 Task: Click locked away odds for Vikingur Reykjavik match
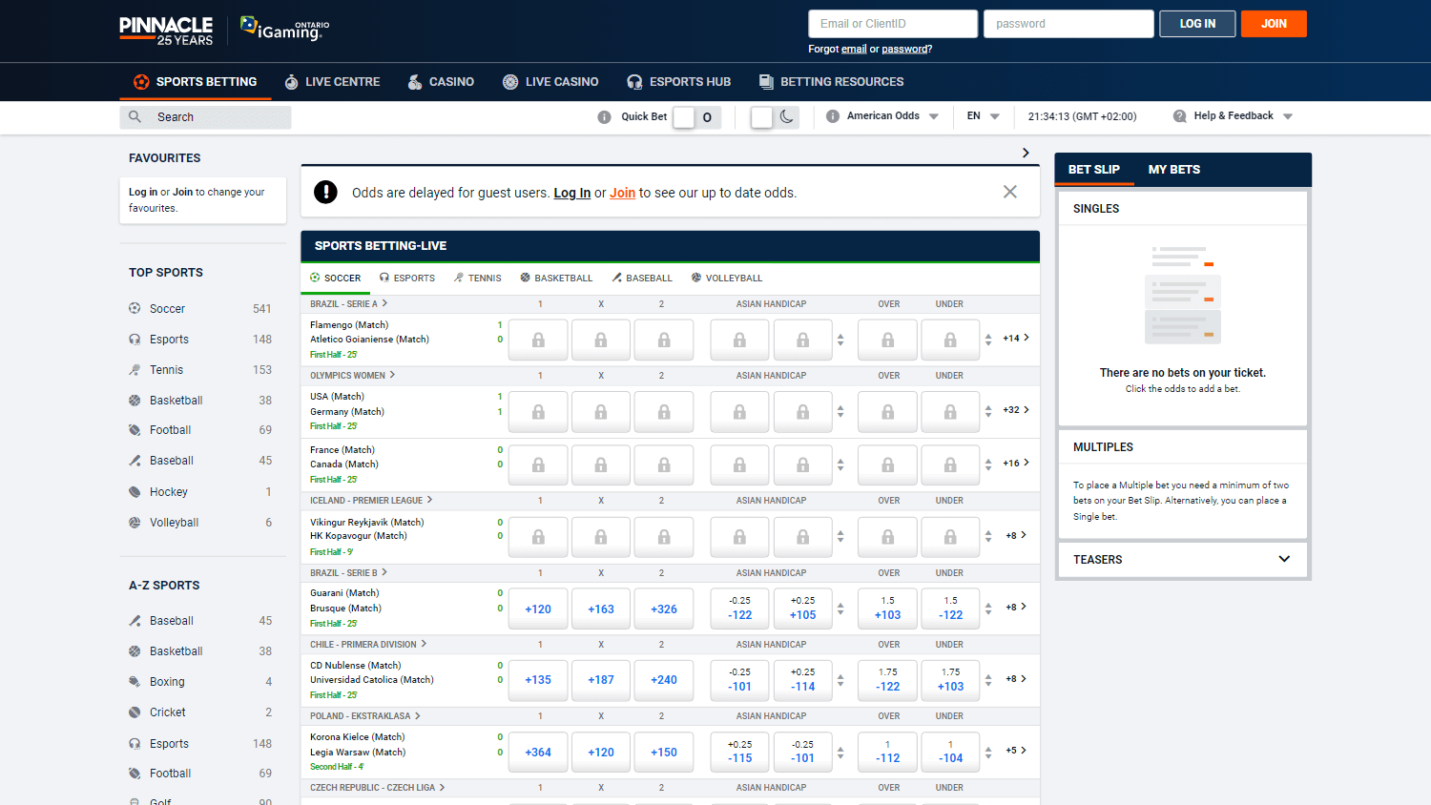click(664, 537)
